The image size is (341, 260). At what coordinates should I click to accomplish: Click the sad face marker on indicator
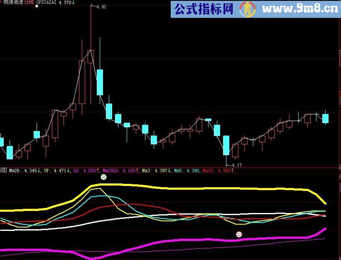coord(103,177)
